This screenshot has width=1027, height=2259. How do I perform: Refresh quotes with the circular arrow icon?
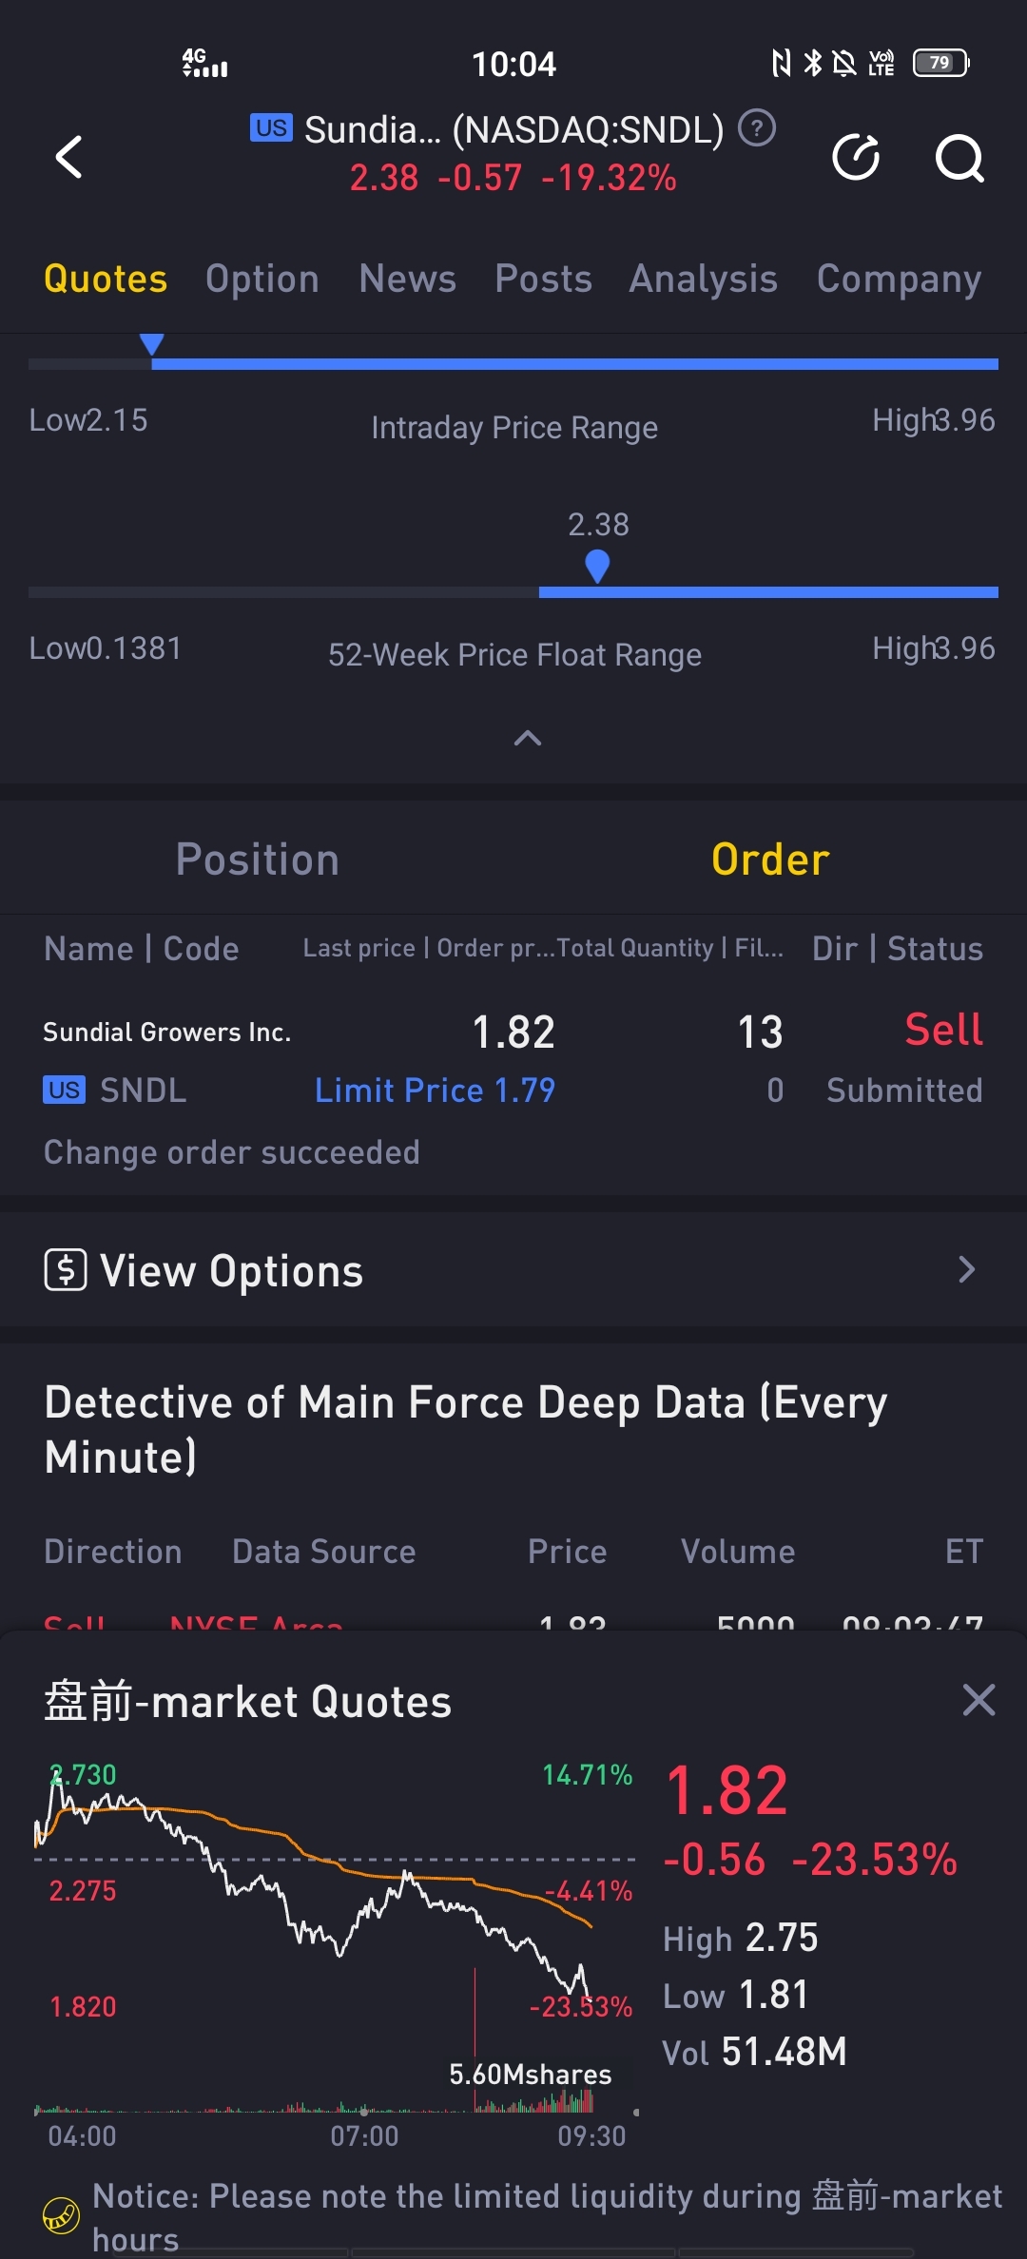[x=856, y=157]
